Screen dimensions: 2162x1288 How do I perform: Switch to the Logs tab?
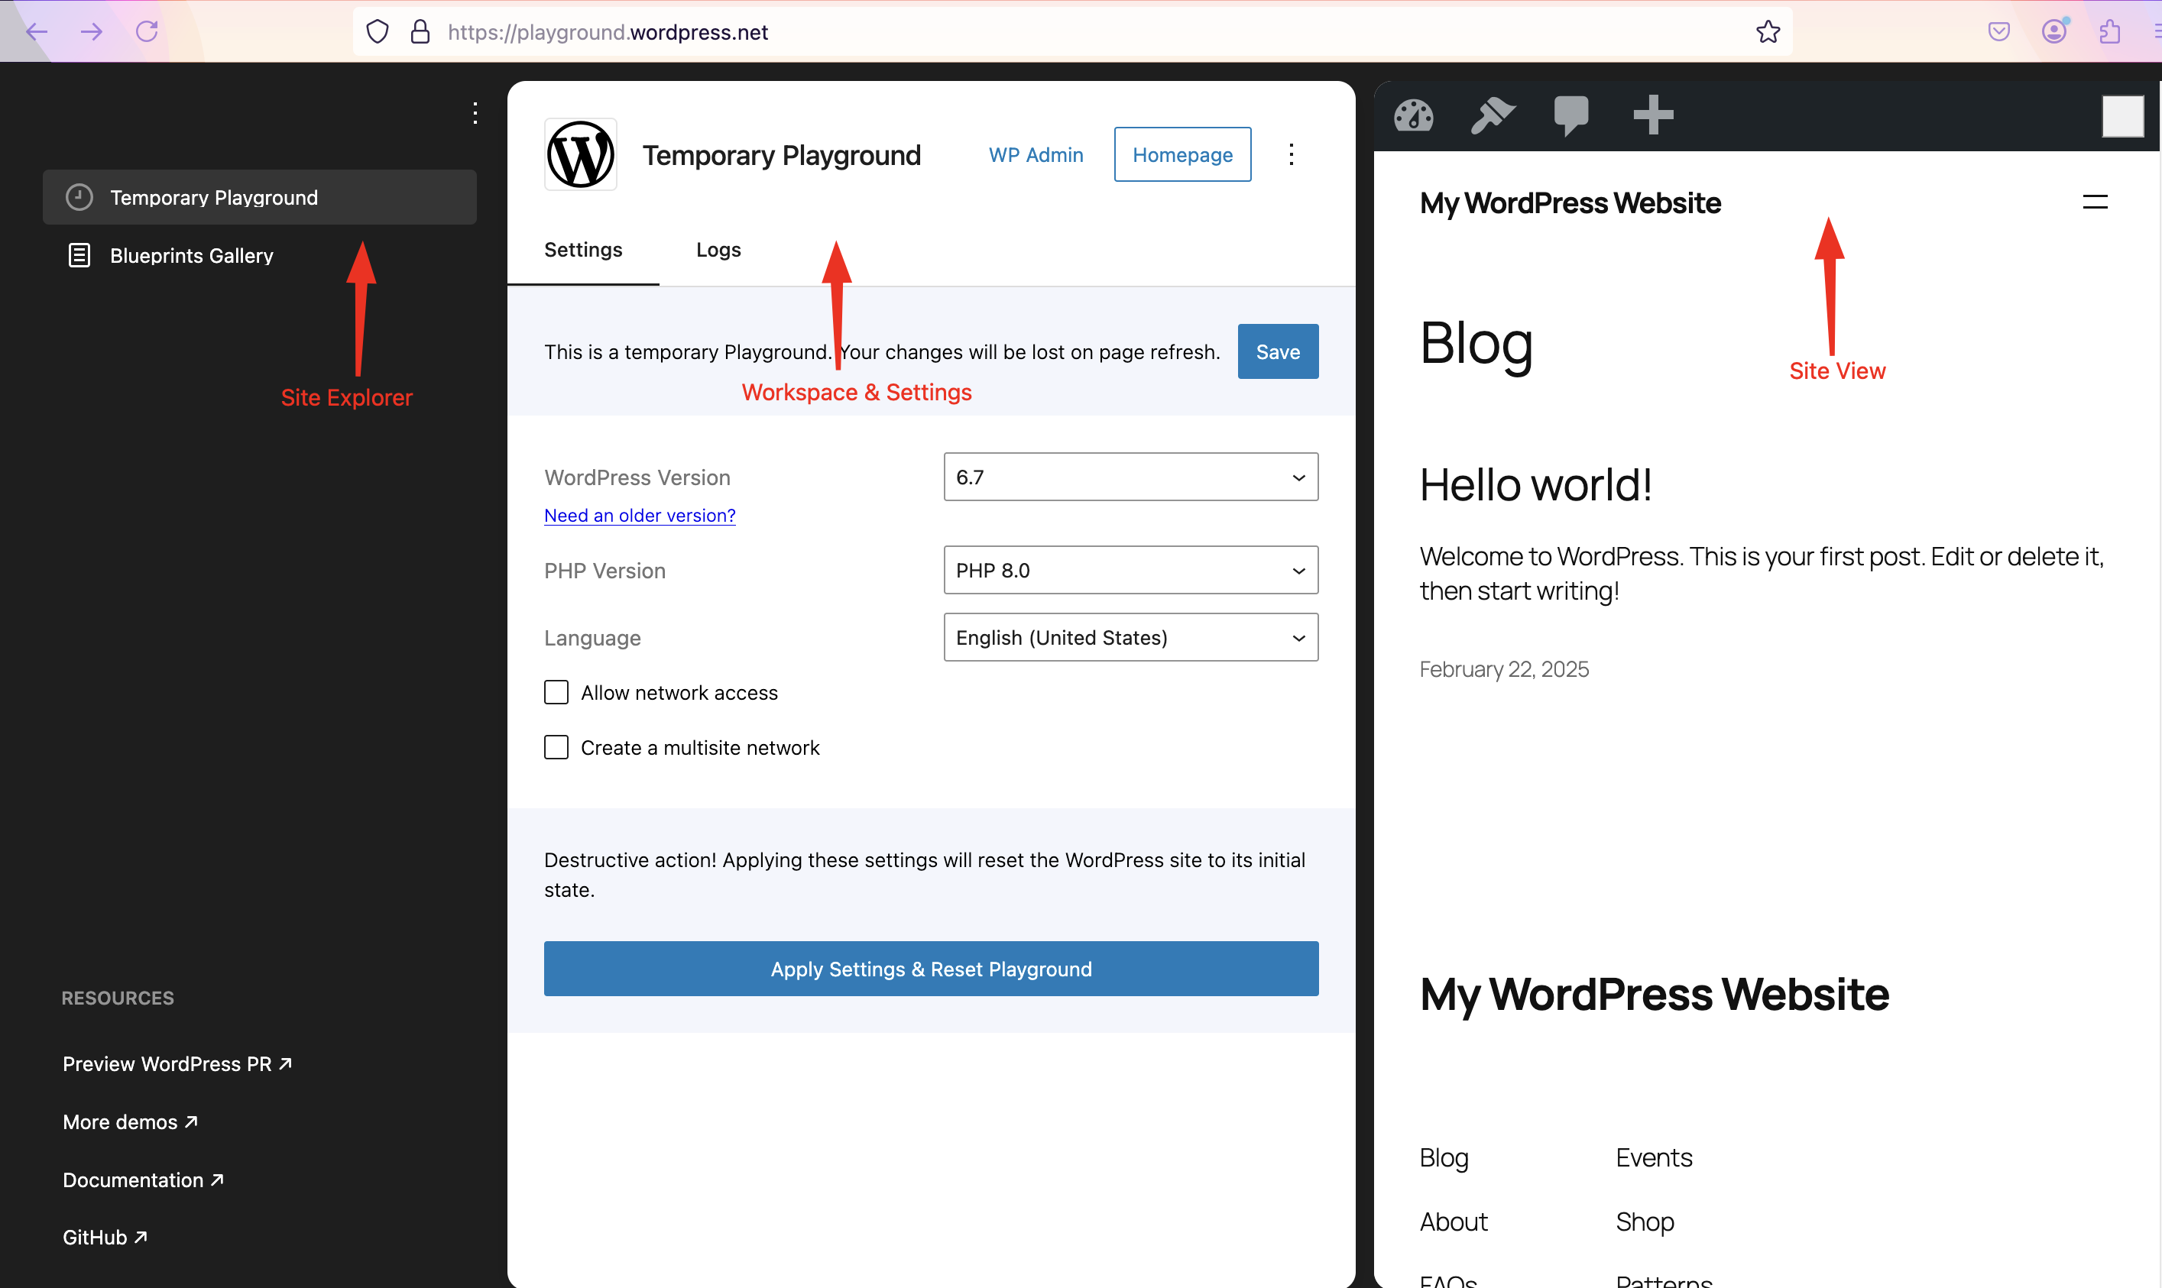tap(718, 250)
